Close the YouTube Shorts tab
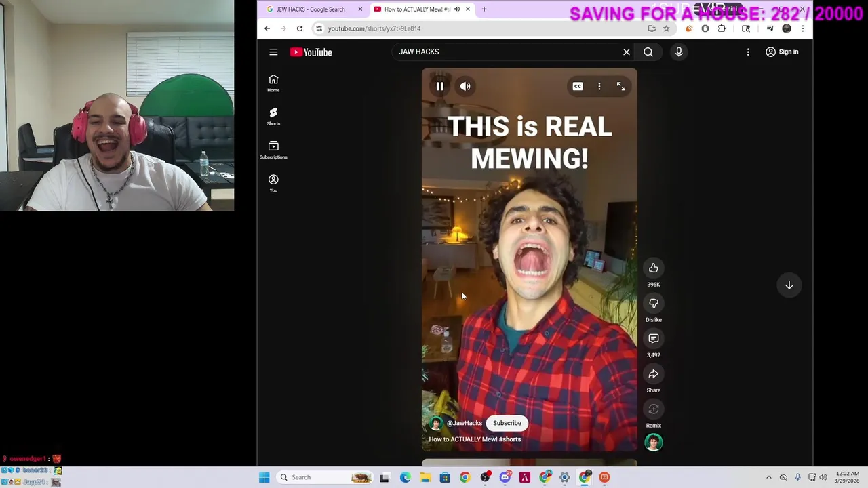The width and height of the screenshot is (868, 488). click(467, 9)
